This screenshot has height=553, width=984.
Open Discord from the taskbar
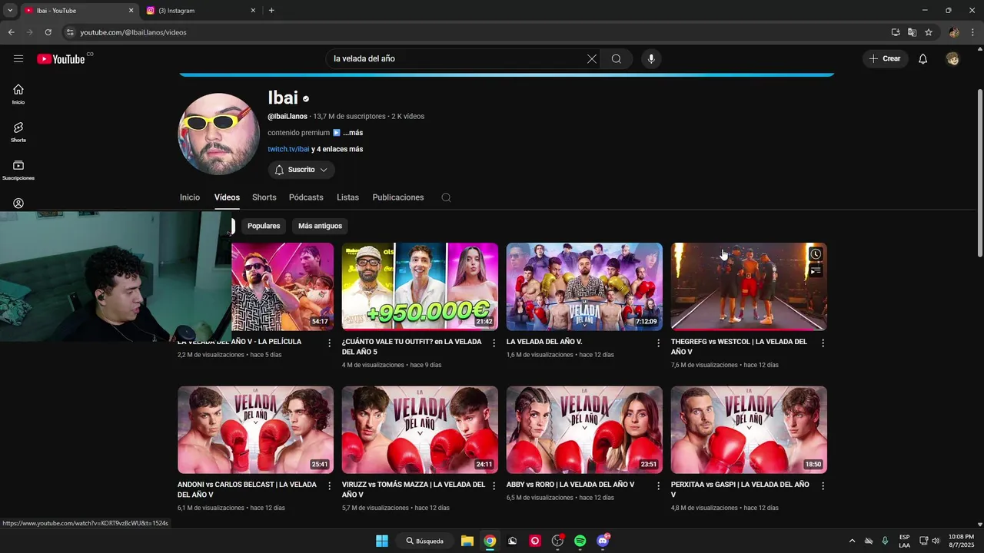(603, 541)
